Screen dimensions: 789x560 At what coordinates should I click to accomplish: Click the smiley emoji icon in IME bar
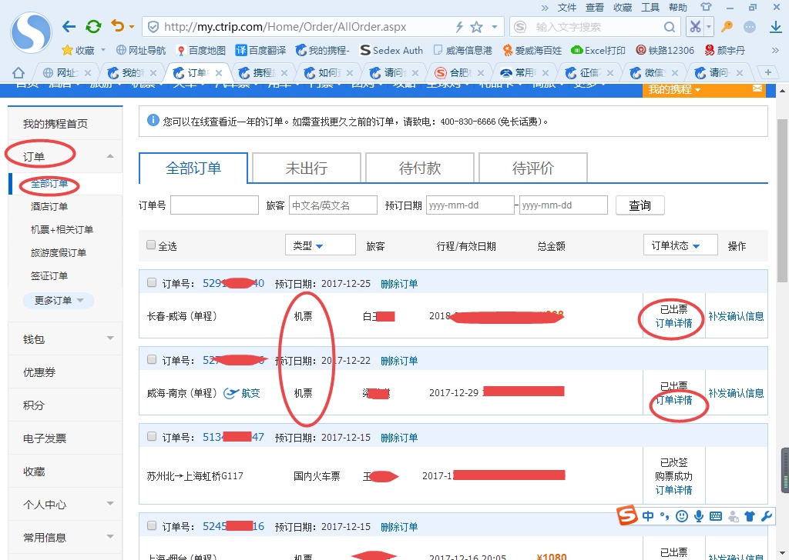[x=682, y=516]
